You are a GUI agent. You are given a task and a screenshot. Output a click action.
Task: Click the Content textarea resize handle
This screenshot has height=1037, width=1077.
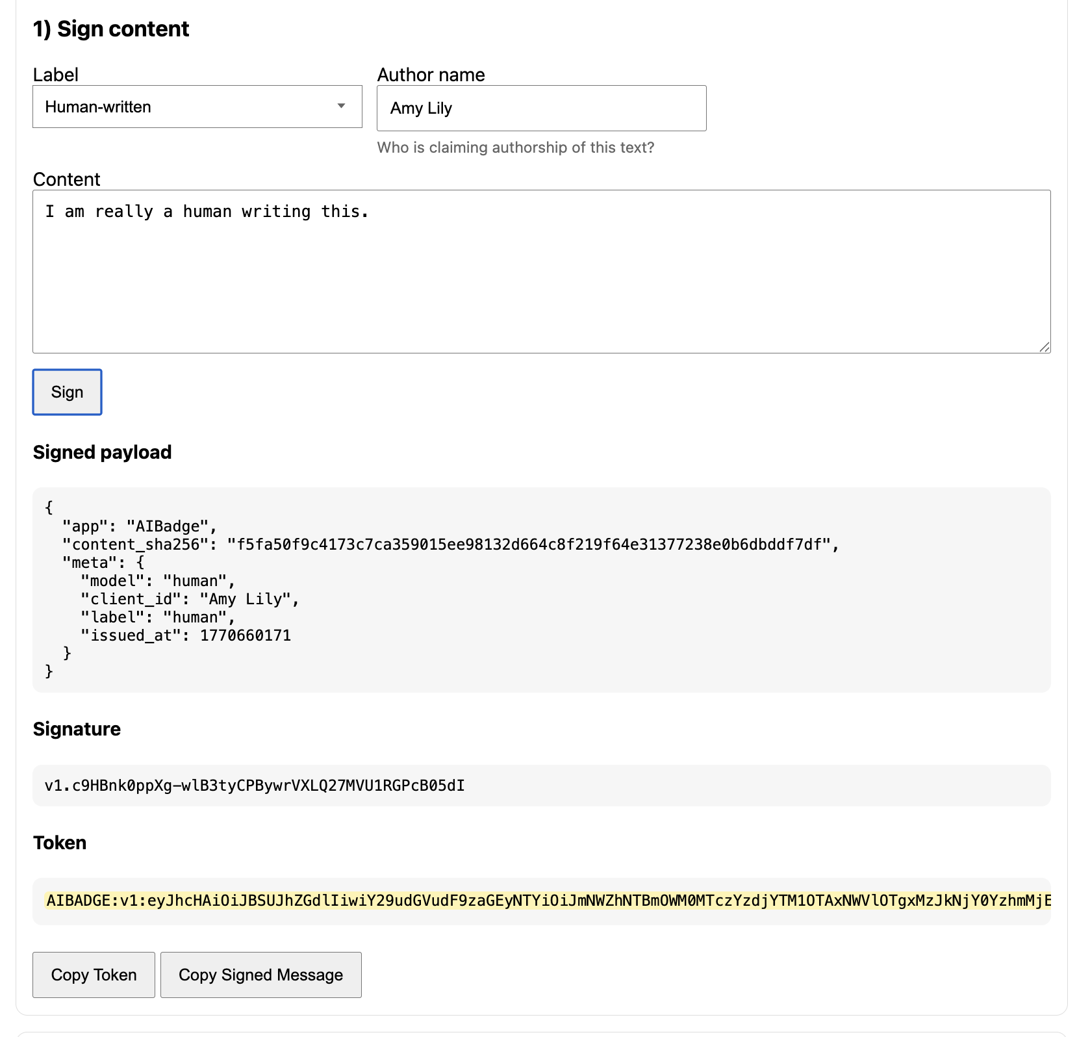coord(1045,347)
